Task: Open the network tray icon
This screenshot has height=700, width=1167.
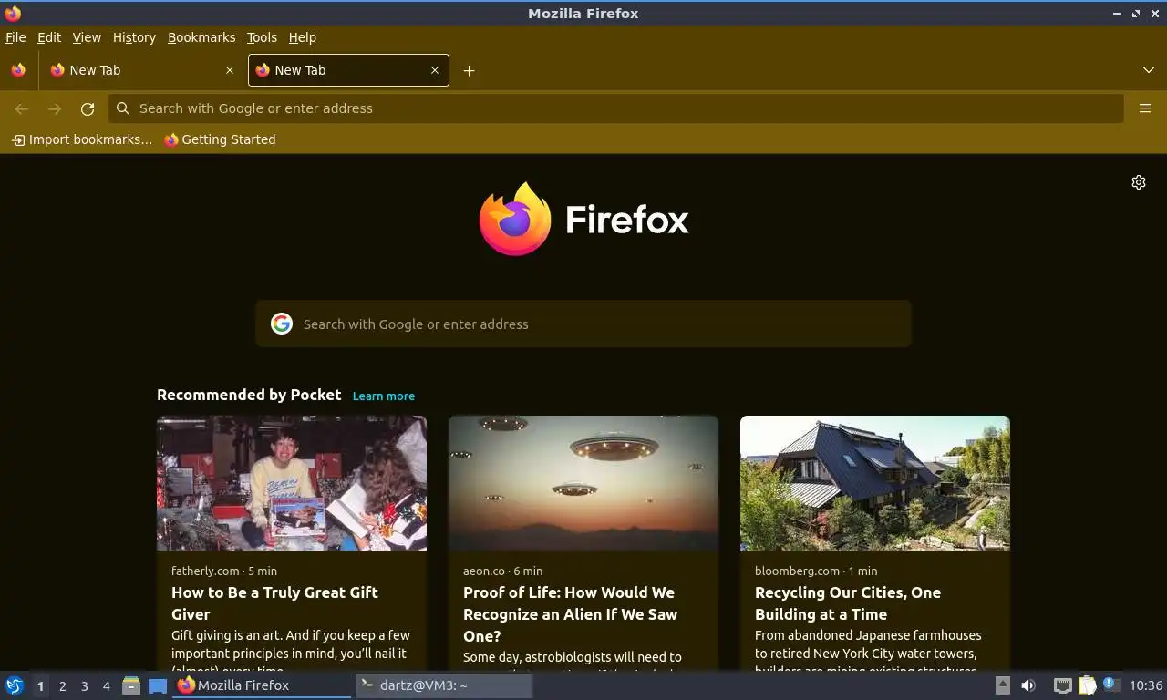Action: [x=1062, y=685]
